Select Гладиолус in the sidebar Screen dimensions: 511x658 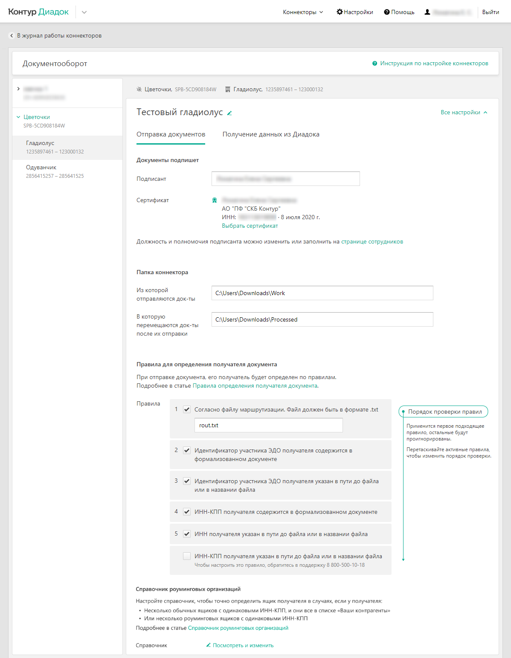pos(67,148)
